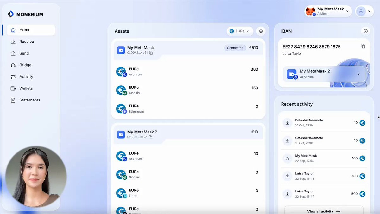Open the My MetaMask account dropdown in header

[328, 11]
